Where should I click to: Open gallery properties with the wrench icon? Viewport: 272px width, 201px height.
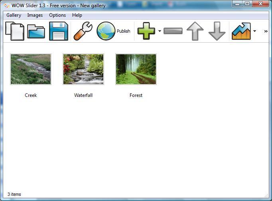[83, 31]
